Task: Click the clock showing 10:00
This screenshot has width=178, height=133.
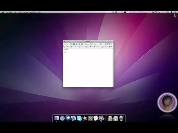Action: click(x=167, y=12)
